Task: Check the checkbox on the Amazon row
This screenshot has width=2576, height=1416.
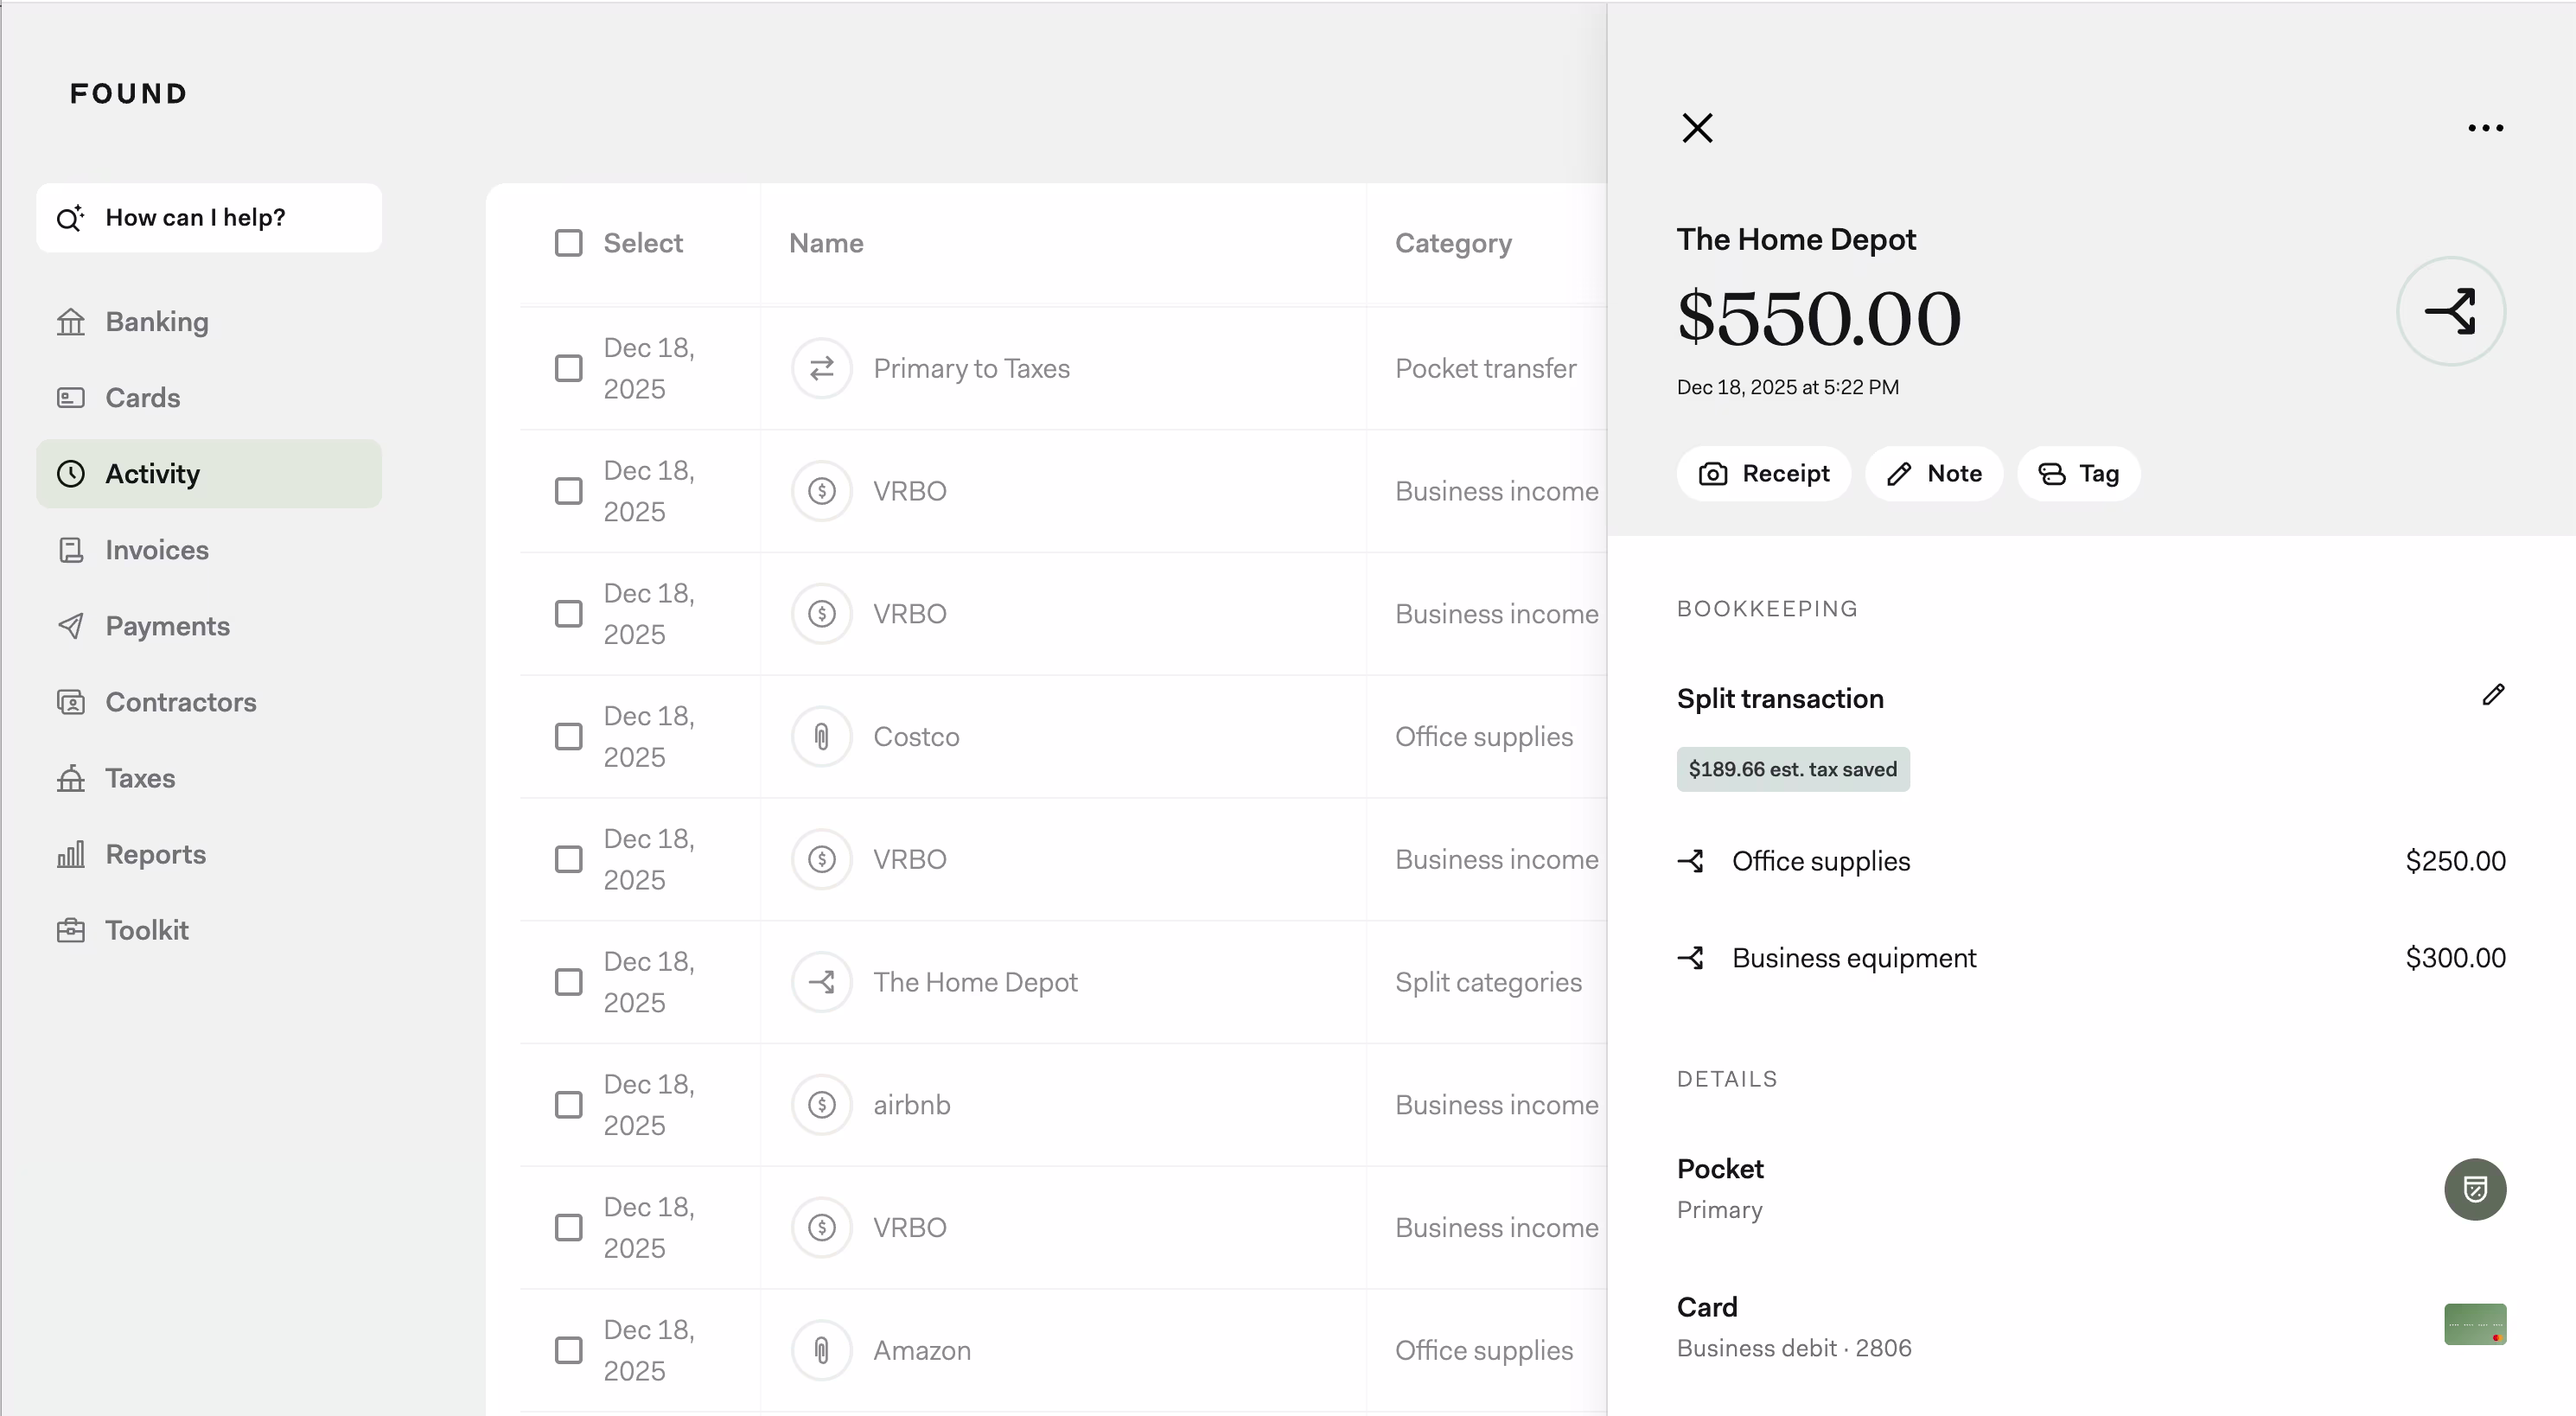Action: coord(568,1349)
